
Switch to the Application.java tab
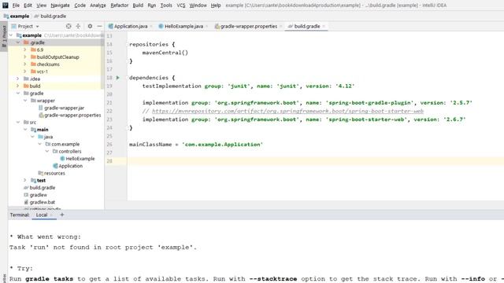pyautogui.click(x=128, y=26)
